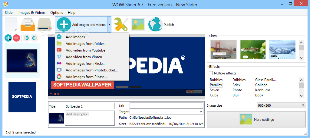Select the Bubbles effect
This screenshot has width=310, height=138.
click(x=216, y=80)
